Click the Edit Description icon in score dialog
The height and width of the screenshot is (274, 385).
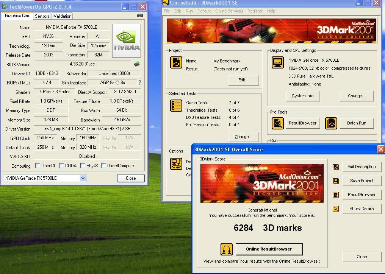pyautogui.click(x=336, y=167)
